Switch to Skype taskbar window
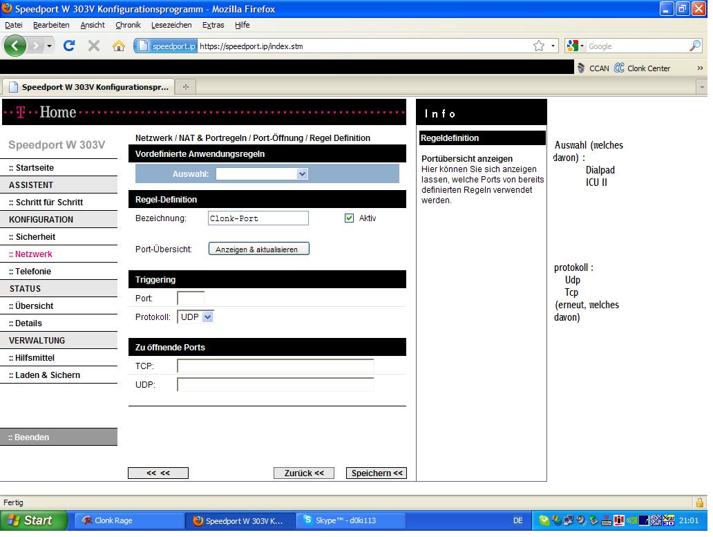The height and width of the screenshot is (537, 713). point(350,520)
